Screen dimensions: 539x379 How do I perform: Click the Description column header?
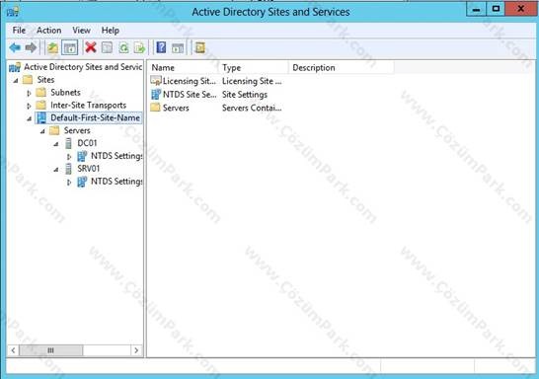click(342, 68)
